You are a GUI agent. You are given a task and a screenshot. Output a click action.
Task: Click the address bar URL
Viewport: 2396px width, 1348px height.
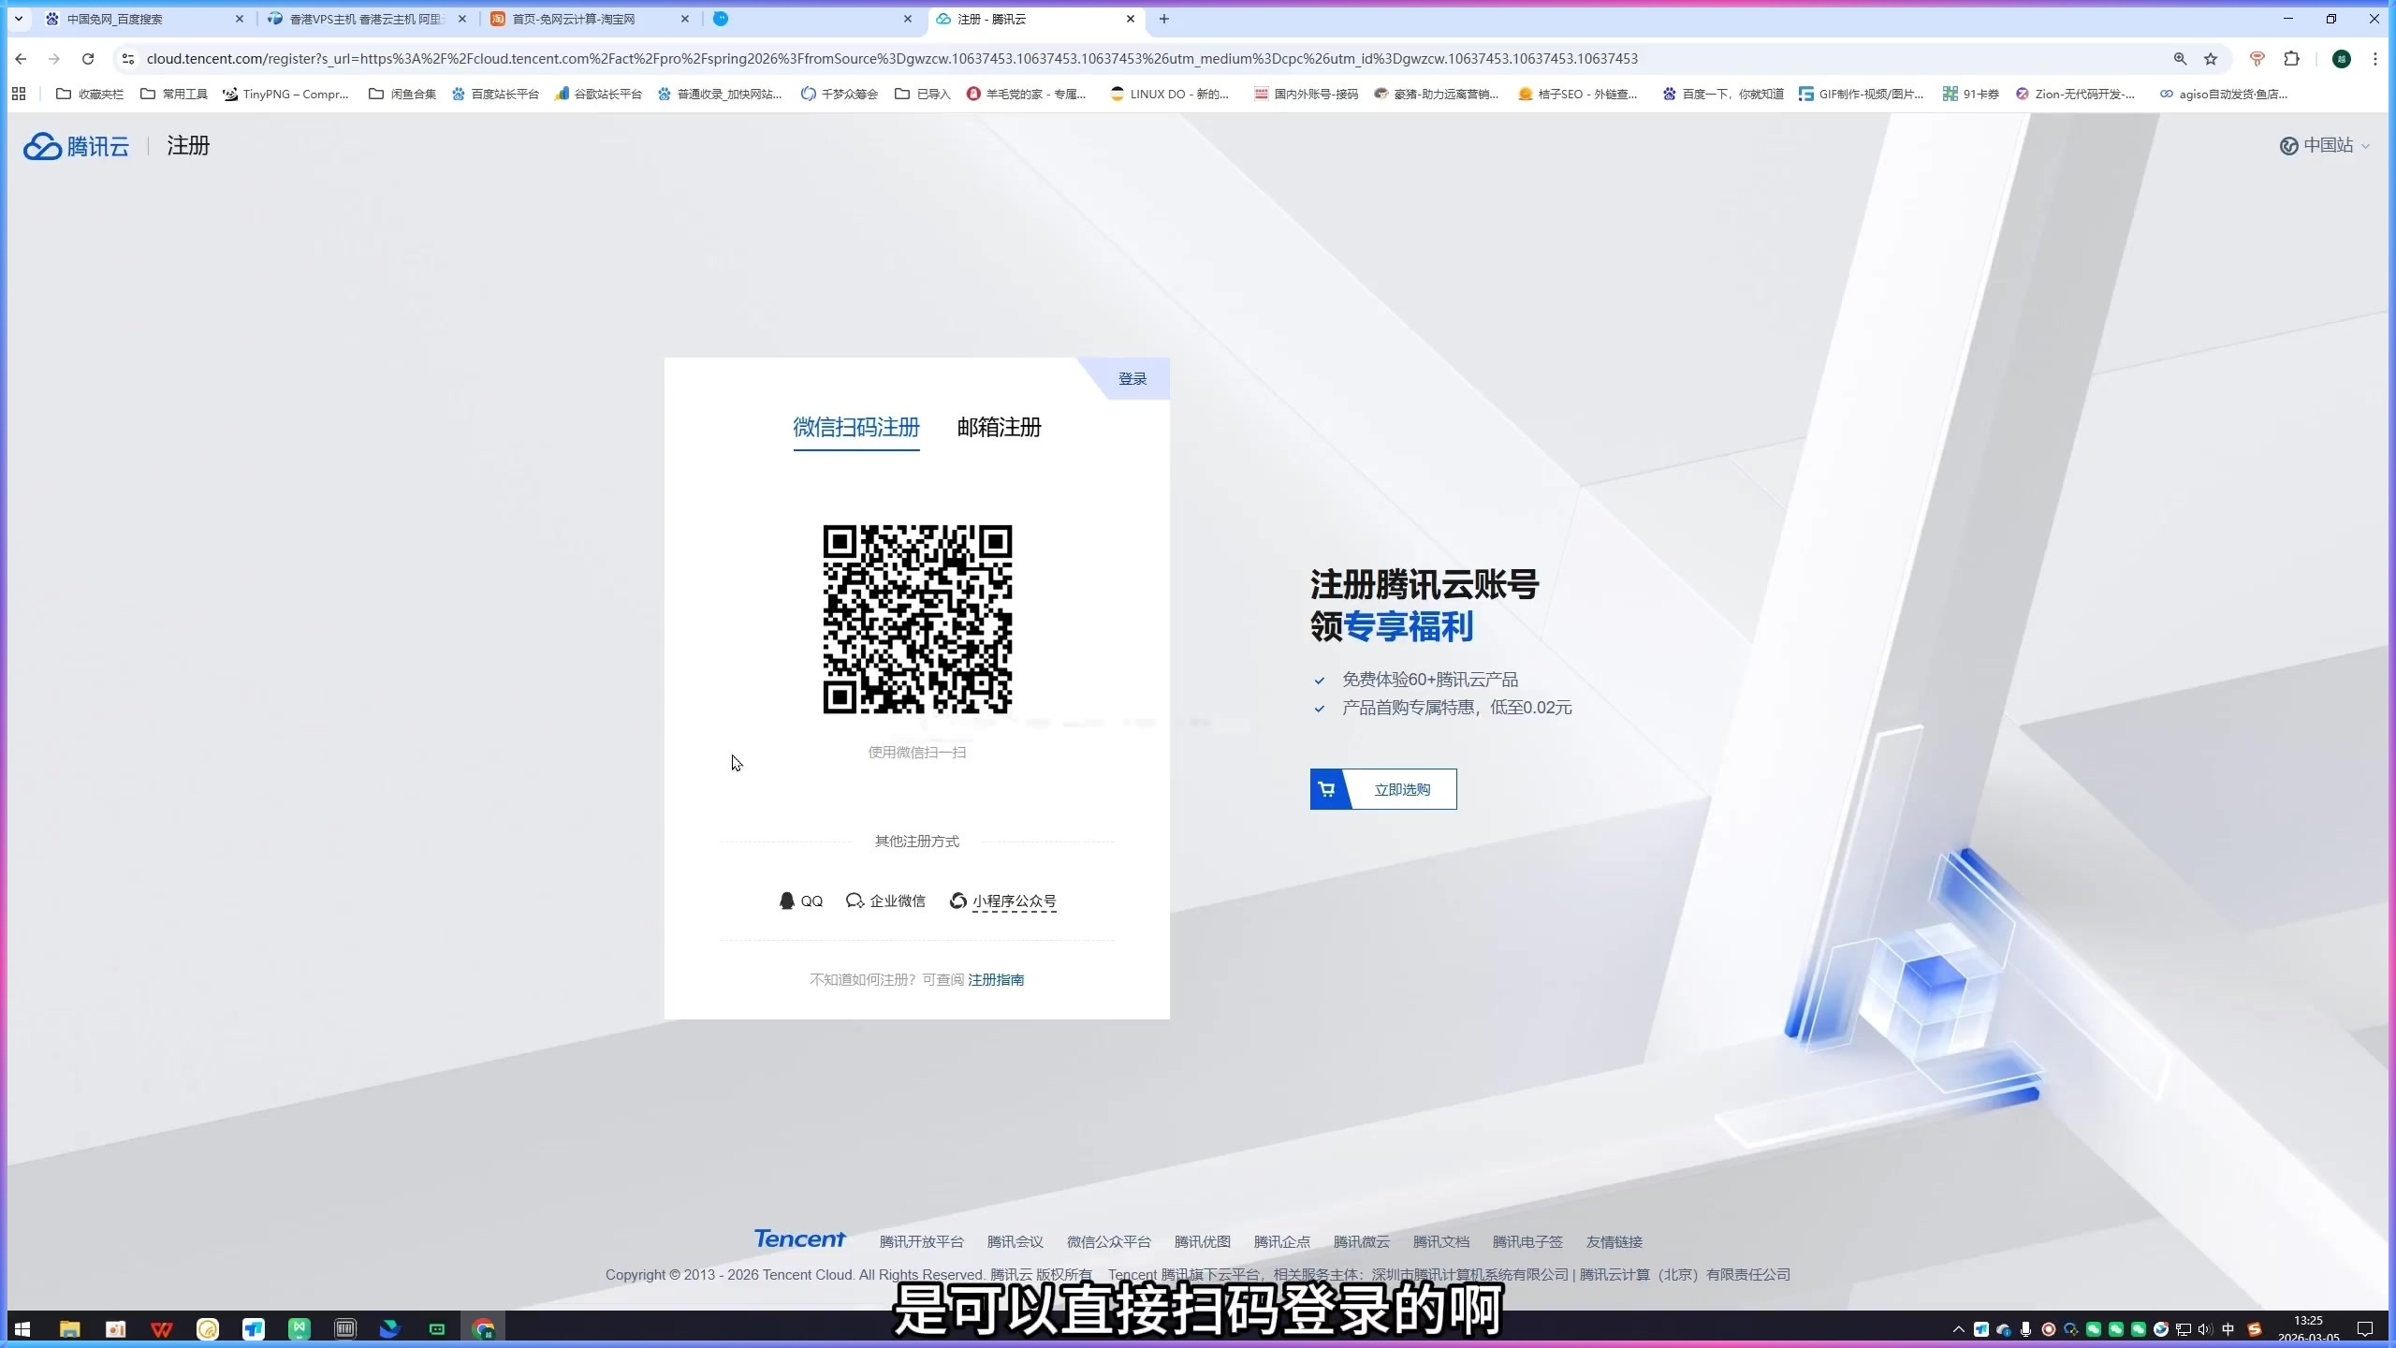[x=892, y=59]
